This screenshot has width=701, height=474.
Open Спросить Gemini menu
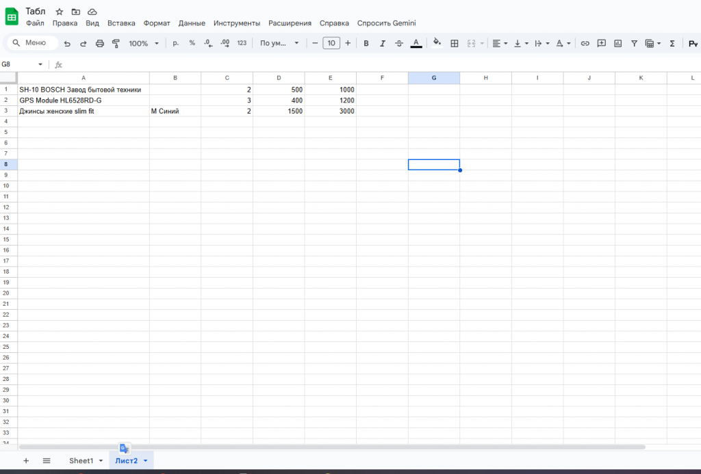(x=386, y=23)
